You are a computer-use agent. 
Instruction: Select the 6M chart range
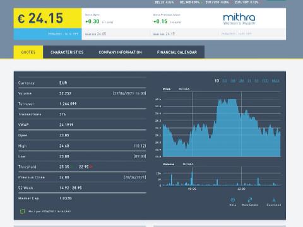[241, 81]
